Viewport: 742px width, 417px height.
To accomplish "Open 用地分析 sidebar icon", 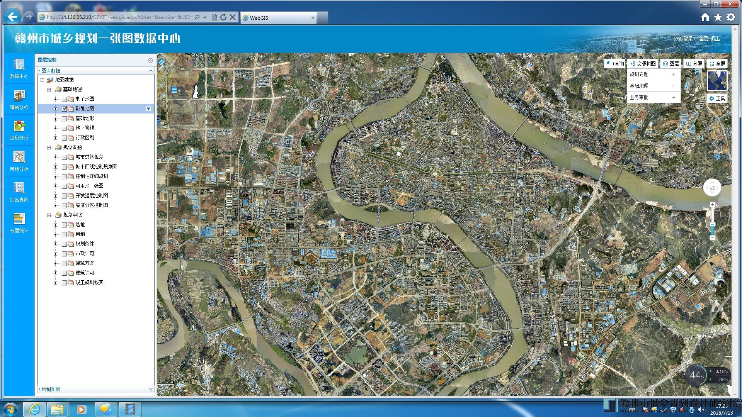I will point(19,161).
